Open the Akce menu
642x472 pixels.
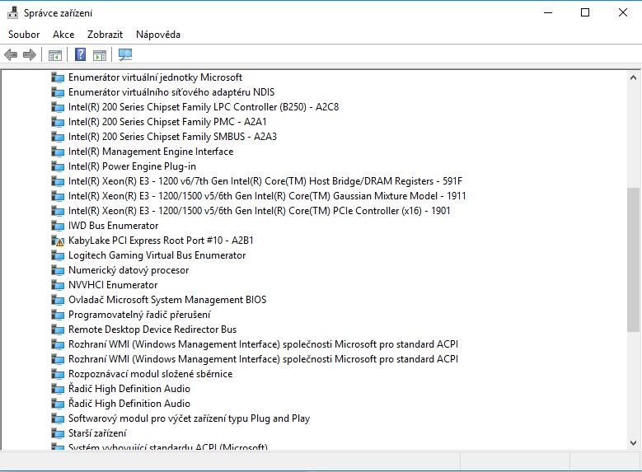click(x=63, y=35)
